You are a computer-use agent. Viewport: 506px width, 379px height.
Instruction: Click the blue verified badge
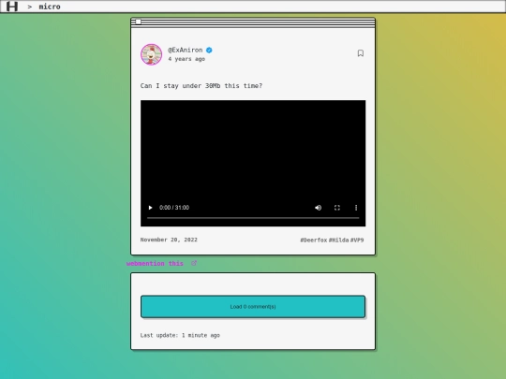209,50
